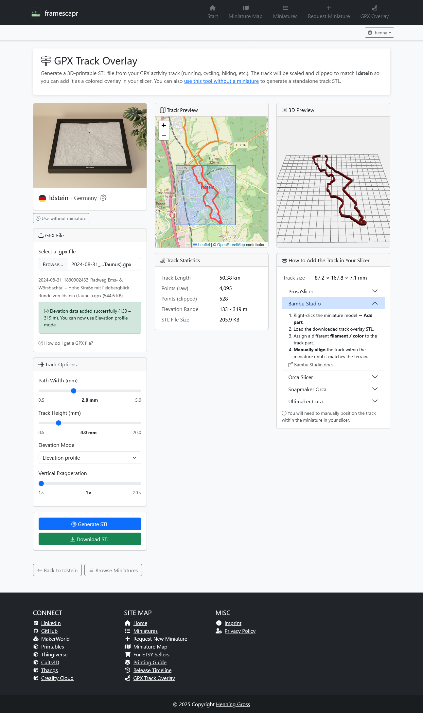
Task: Expand the Snapmaker Orca section
Action: (x=333, y=389)
